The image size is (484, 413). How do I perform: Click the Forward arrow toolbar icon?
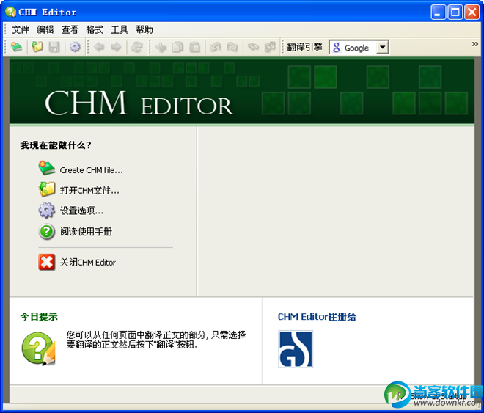click(x=116, y=47)
